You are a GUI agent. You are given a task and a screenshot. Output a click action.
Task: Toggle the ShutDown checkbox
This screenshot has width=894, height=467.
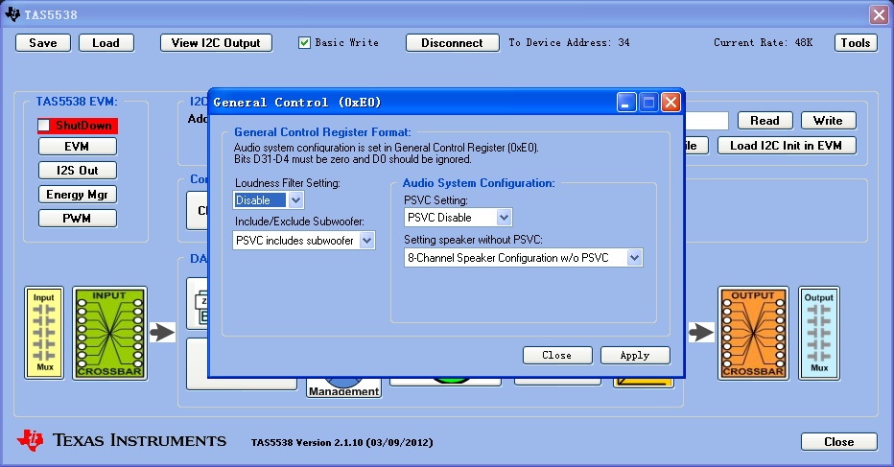pos(44,125)
